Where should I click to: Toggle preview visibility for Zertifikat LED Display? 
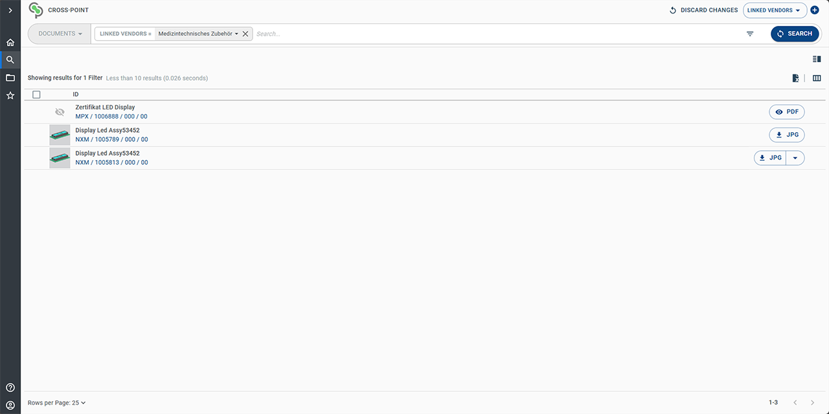[x=60, y=111]
